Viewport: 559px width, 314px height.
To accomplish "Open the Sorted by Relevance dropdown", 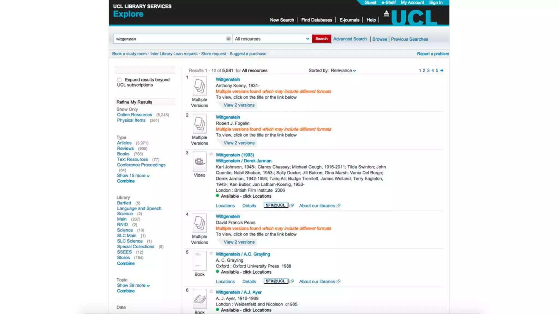I will click(x=343, y=71).
